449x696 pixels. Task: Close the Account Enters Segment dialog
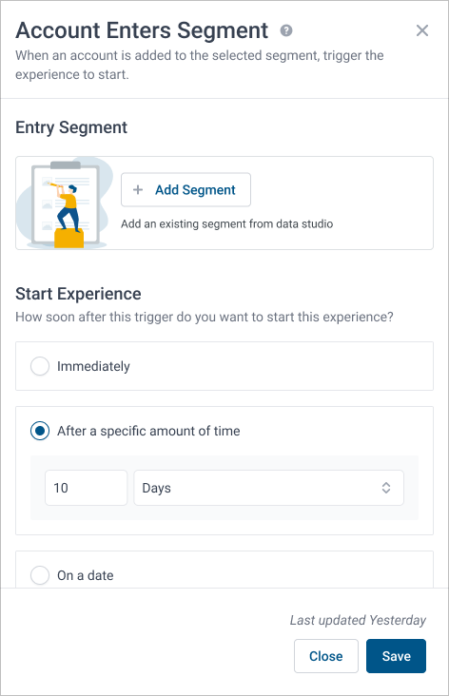coord(422,30)
